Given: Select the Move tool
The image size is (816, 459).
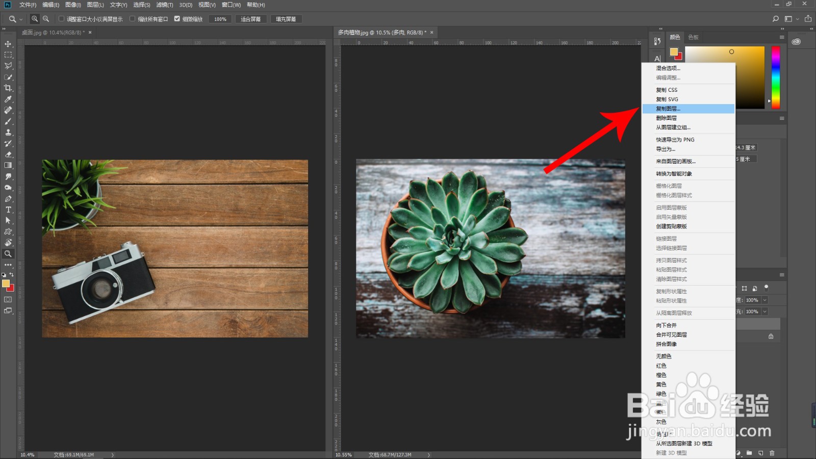Looking at the screenshot, I should point(8,44).
